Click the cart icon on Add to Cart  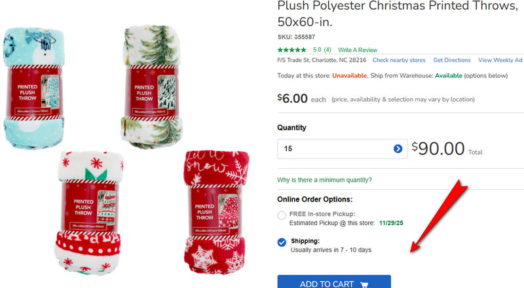(364, 284)
